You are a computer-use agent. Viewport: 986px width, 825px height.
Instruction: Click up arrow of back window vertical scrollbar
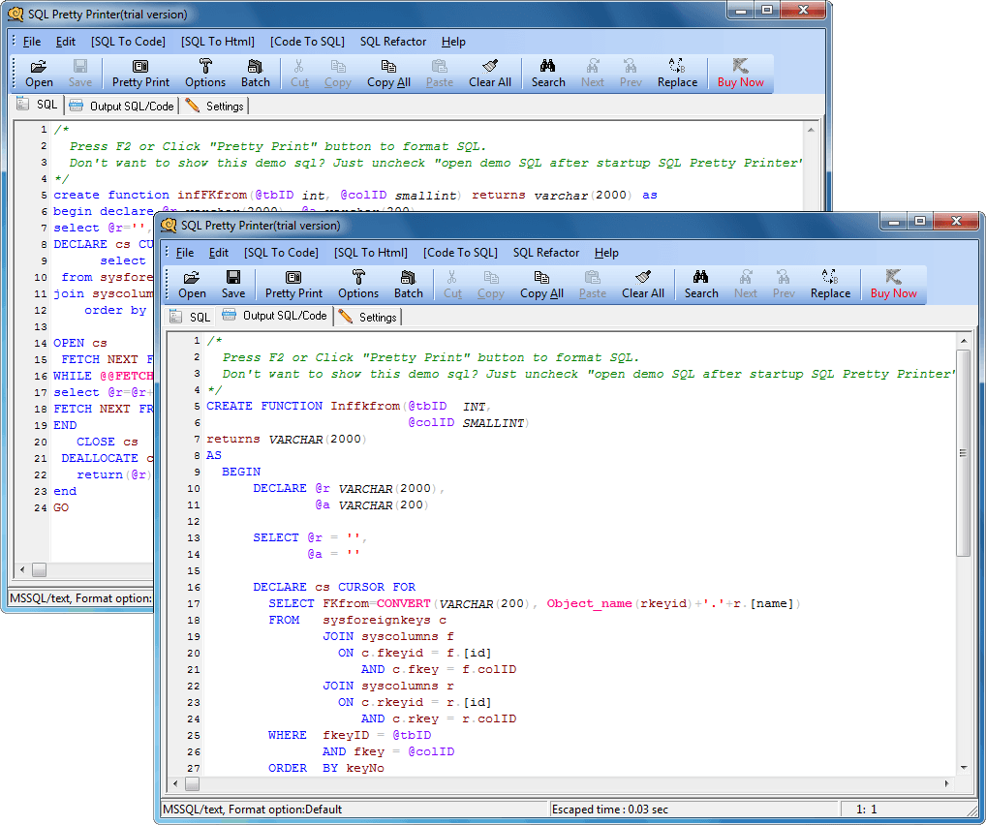click(811, 130)
